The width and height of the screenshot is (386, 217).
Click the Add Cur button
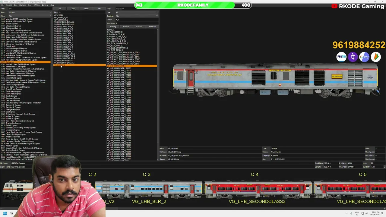coord(126,27)
